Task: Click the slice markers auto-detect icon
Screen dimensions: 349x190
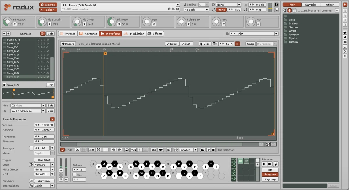Action: tap(215, 44)
